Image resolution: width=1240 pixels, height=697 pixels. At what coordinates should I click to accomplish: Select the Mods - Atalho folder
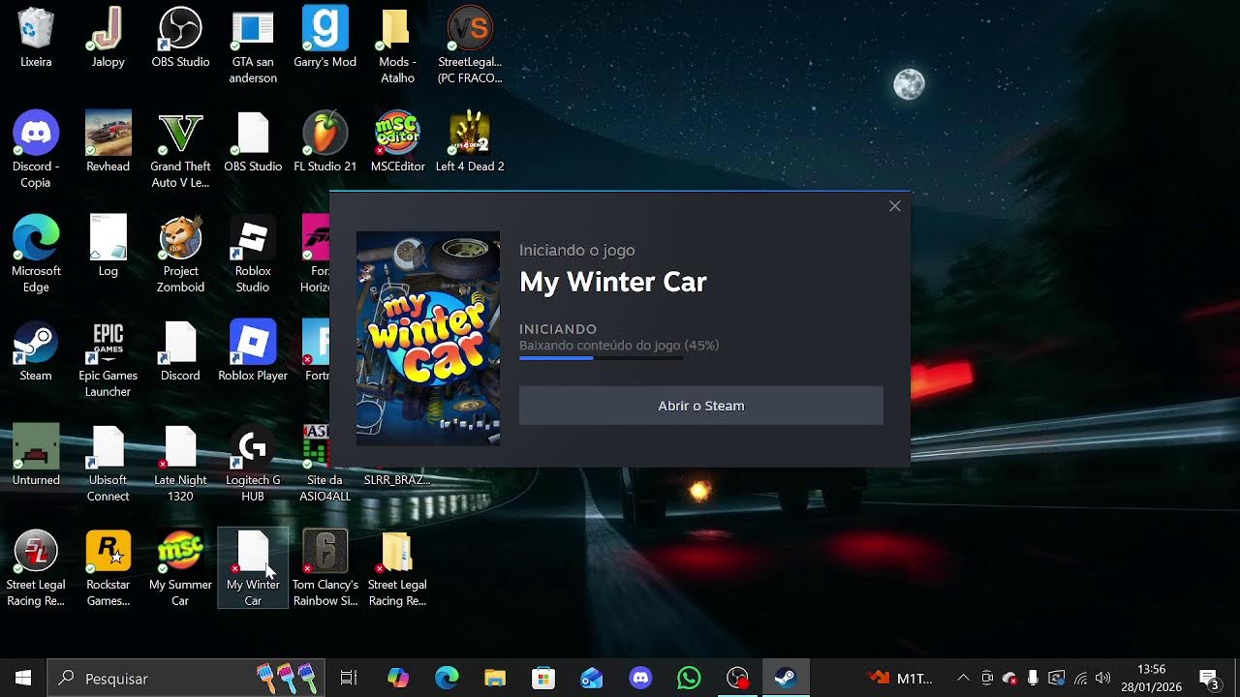[397, 45]
